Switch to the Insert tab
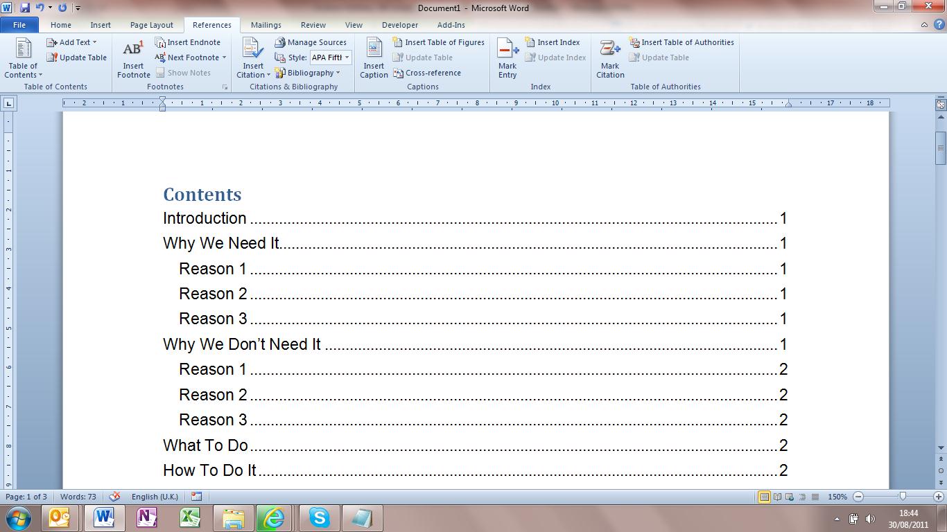Image resolution: width=947 pixels, height=532 pixels. coord(101,25)
